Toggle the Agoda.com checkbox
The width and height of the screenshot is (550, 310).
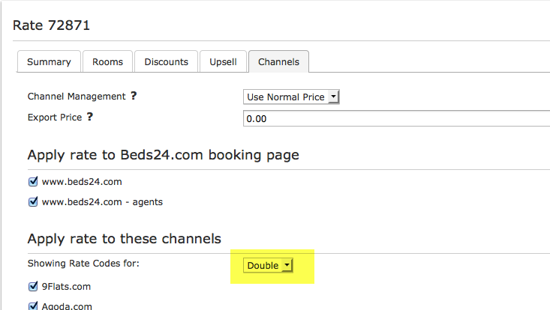[33, 306]
